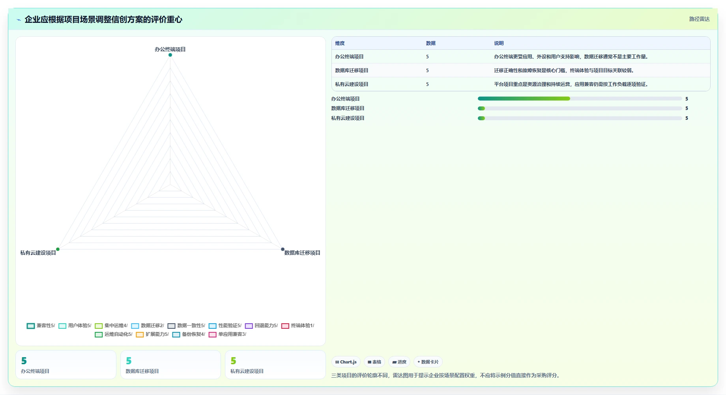Screen dimensions: 726x395
Task: Toggle the 数据迁移2/ legend dataset
Action: pos(148,326)
